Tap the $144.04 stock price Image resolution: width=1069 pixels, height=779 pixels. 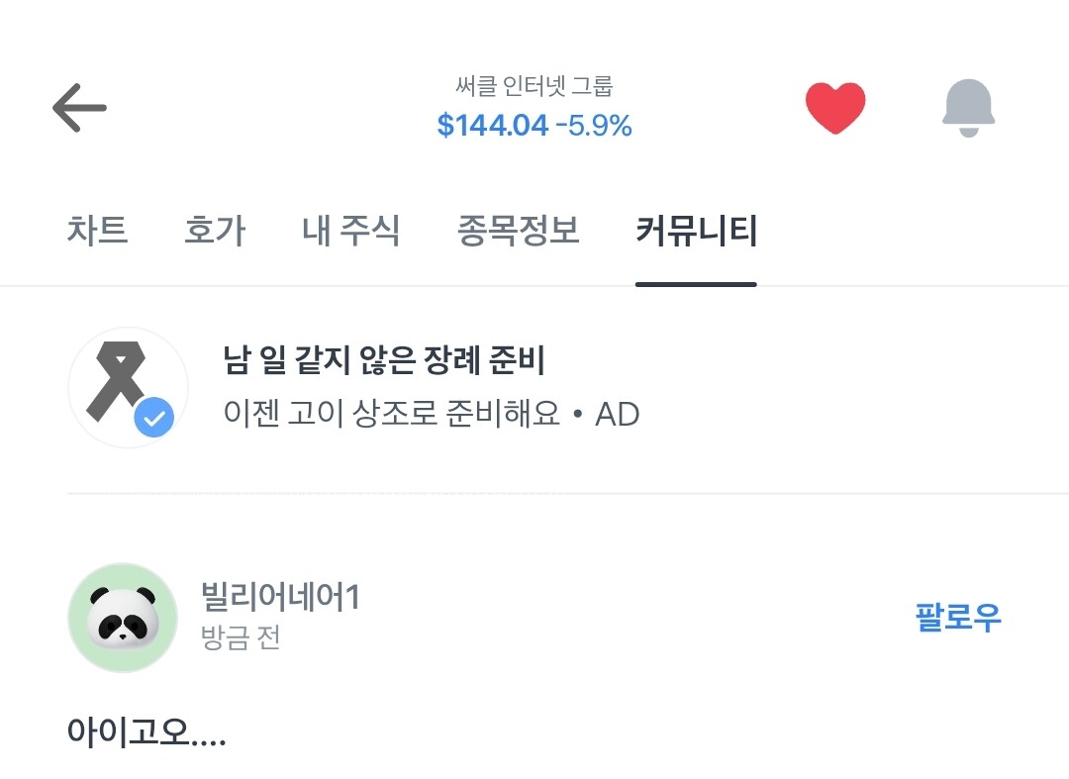(x=492, y=126)
